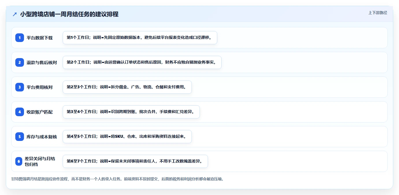The width and height of the screenshot is (399, 195).
Task: Select step number badge 3
Action: (20, 87)
